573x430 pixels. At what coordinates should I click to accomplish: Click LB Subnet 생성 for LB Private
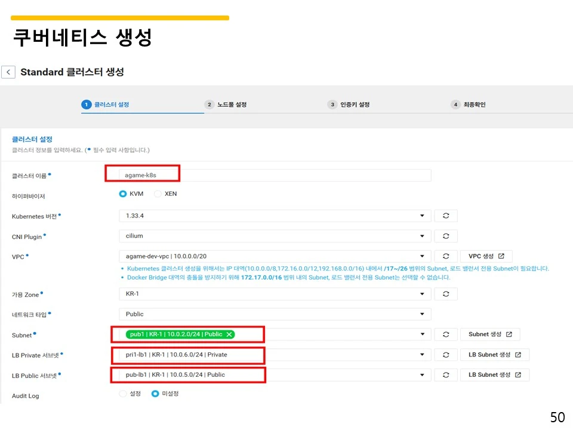pyautogui.click(x=494, y=355)
